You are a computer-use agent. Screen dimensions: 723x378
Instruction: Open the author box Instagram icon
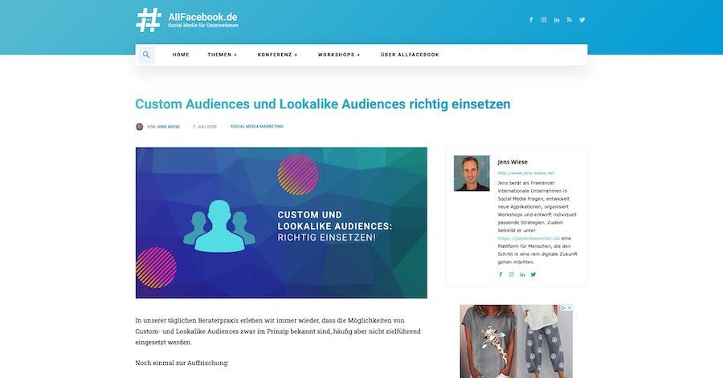click(512, 274)
